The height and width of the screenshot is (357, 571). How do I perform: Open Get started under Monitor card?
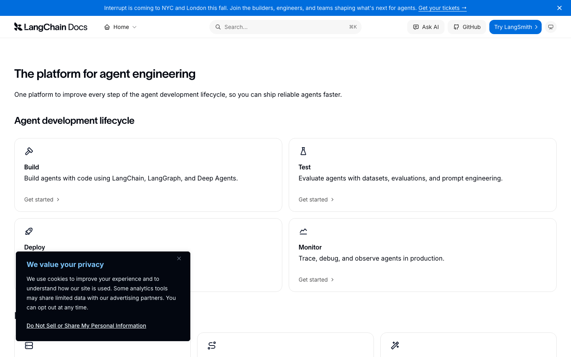point(316,280)
